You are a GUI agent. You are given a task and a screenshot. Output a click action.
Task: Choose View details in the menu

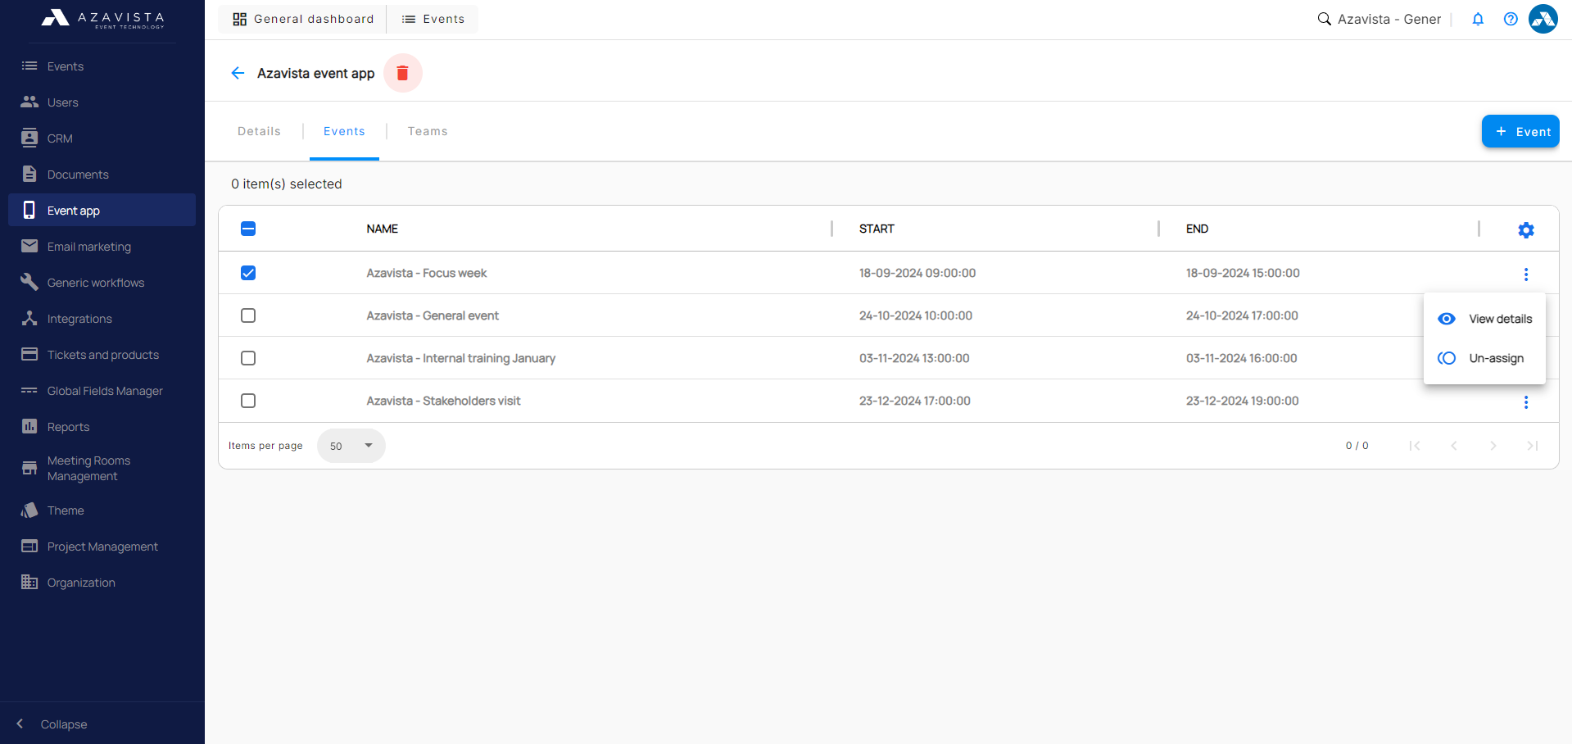(1484, 319)
